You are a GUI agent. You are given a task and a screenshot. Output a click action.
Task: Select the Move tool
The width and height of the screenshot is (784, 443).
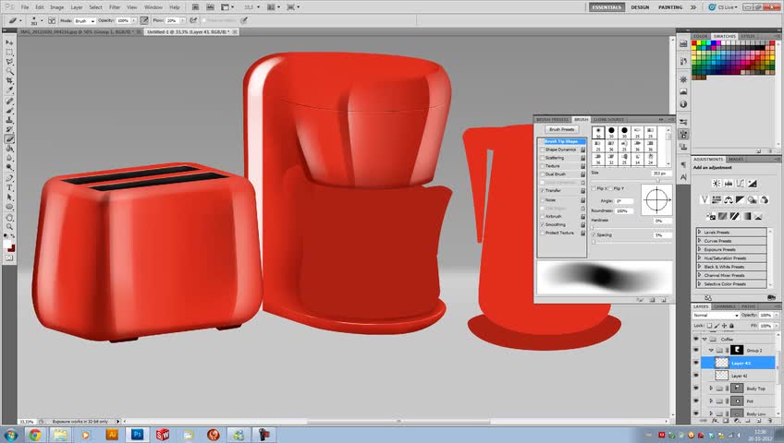(x=9, y=42)
